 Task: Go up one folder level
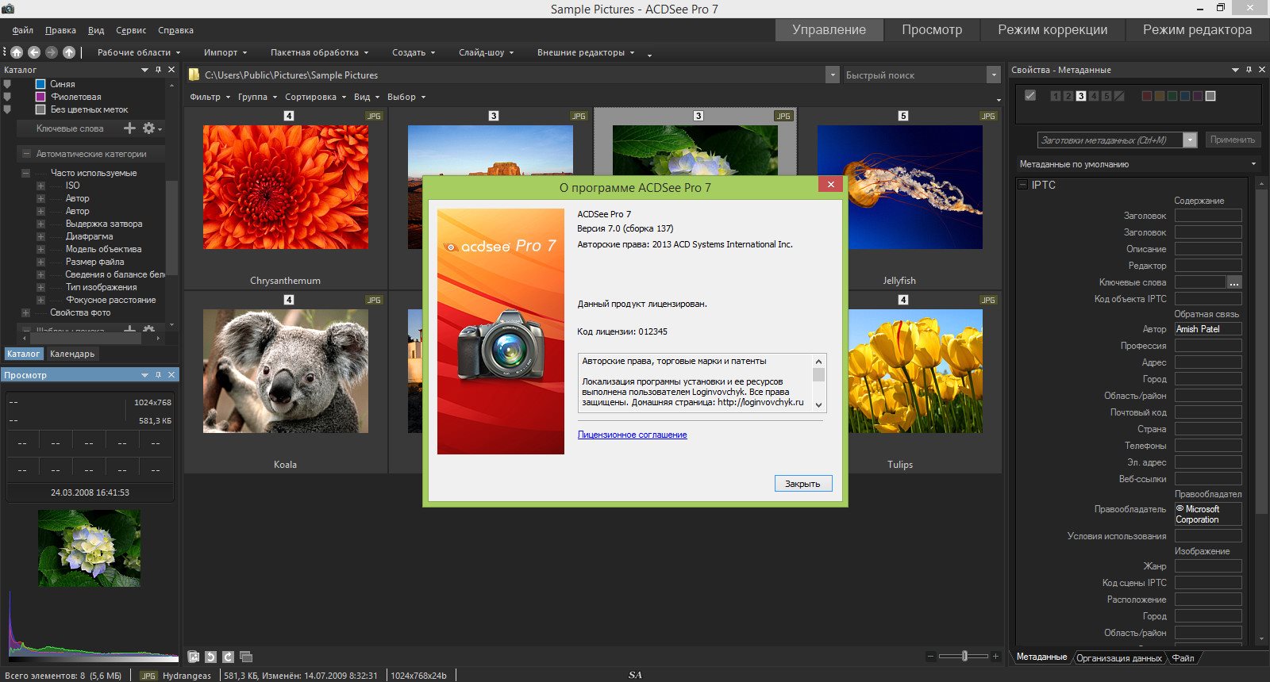tap(69, 52)
